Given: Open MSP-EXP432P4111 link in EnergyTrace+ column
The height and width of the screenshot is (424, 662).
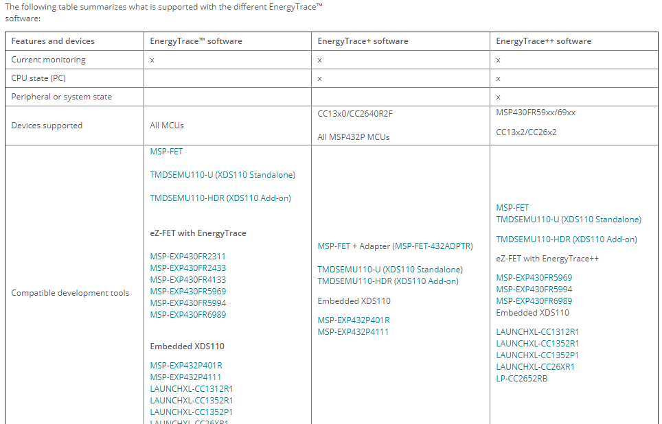Looking at the screenshot, I should 353,332.
